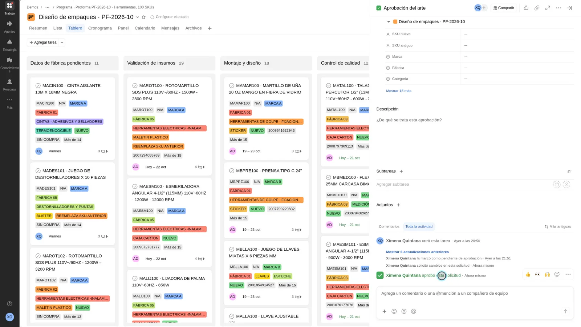Viewport: 581px width, 327px height.
Task: Like the task with thumbs-up icon in header
Action: [x=526, y=8]
